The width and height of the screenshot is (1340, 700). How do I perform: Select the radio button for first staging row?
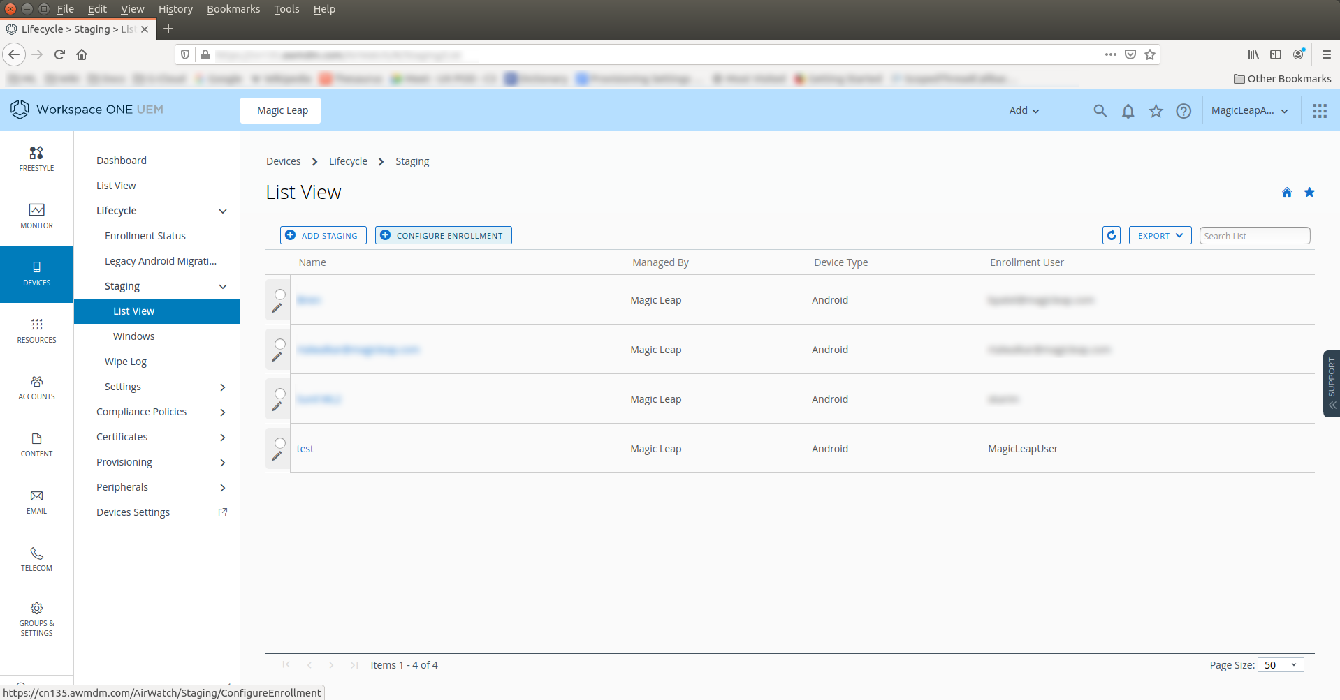coord(280,295)
